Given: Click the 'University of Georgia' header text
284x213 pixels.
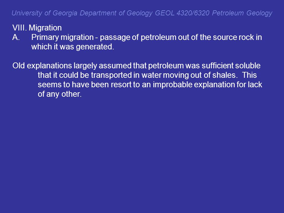Looking at the screenshot, I should click(44, 13).
